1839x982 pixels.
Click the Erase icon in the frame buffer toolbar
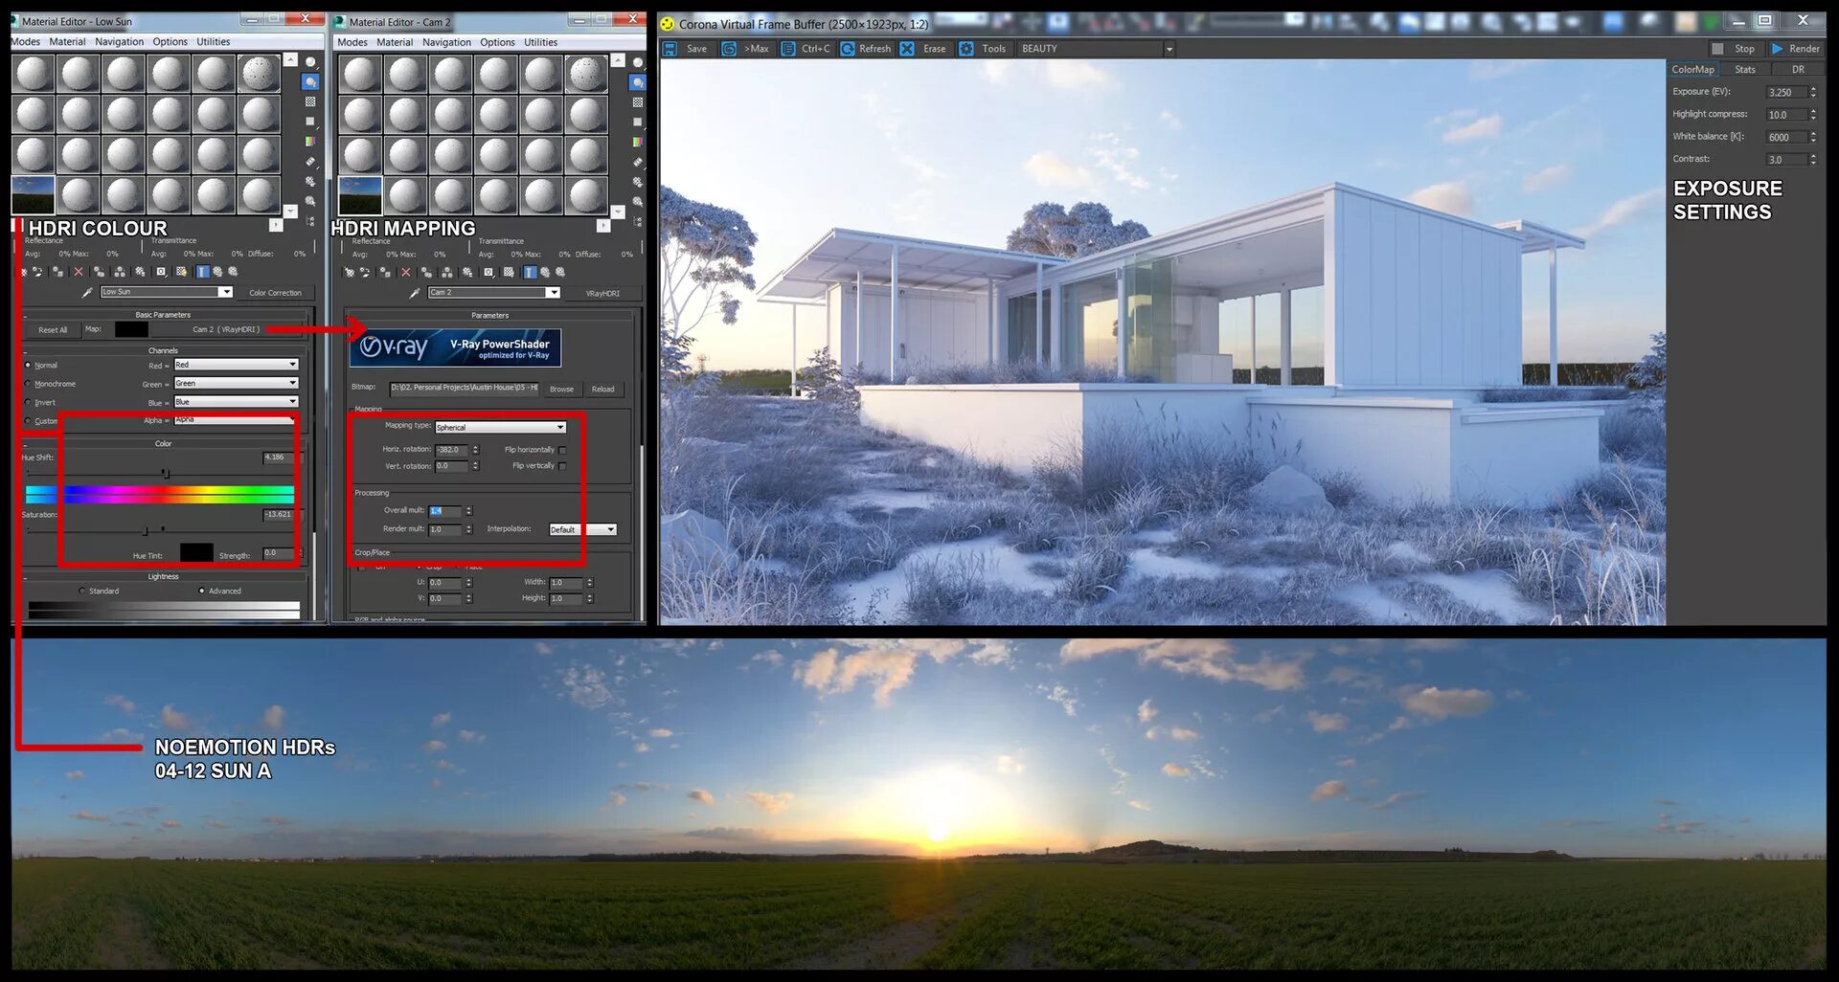click(907, 48)
